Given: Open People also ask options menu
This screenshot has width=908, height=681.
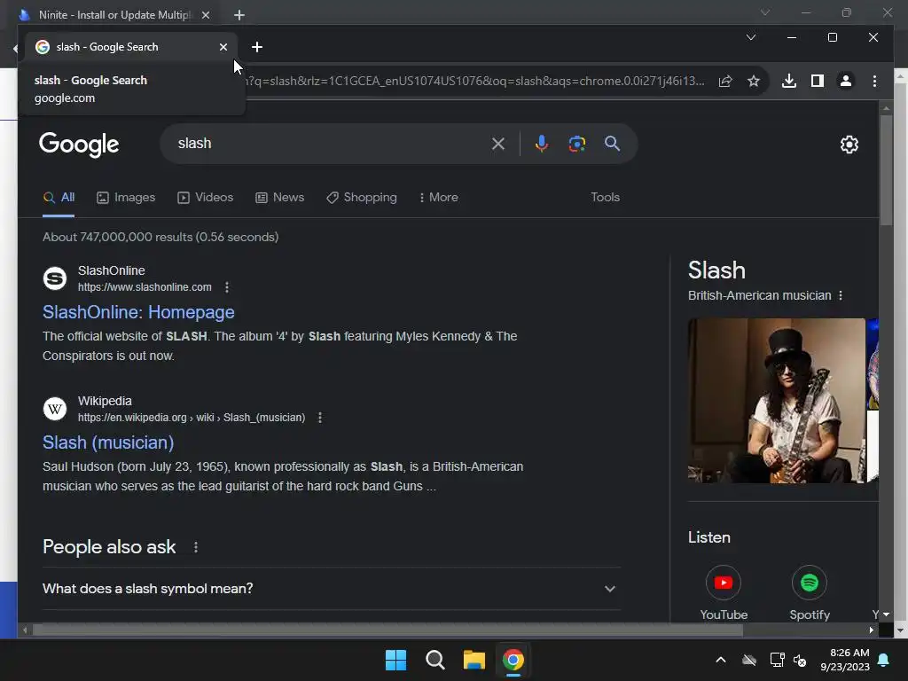Looking at the screenshot, I should [196, 547].
